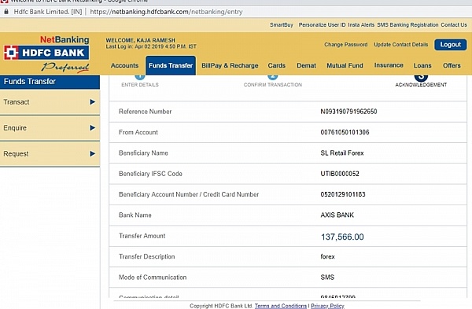Open the Offers tab
Screen dimensions: 472x309
[x=452, y=65]
